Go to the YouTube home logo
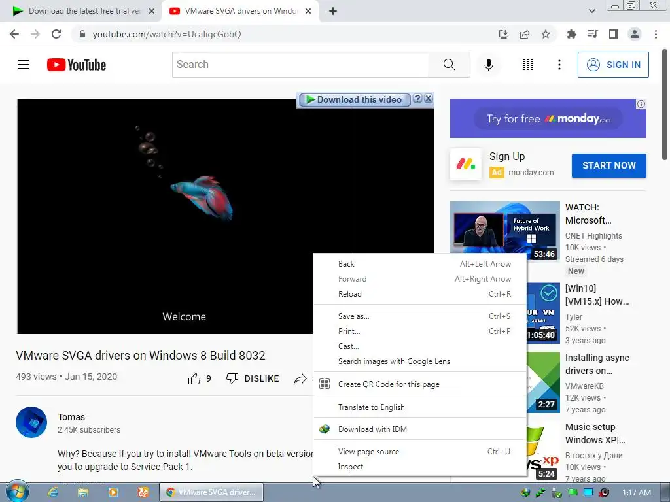 click(x=77, y=65)
